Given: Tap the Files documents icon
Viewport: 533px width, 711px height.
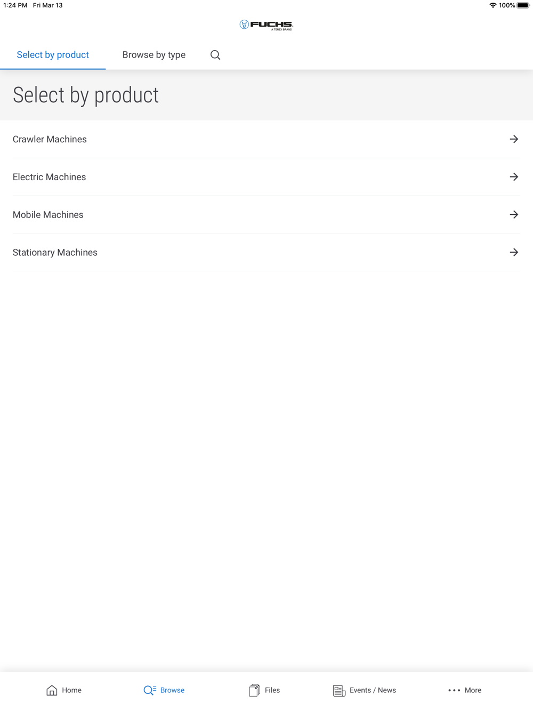Looking at the screenshot, I should tap(254, 690).
